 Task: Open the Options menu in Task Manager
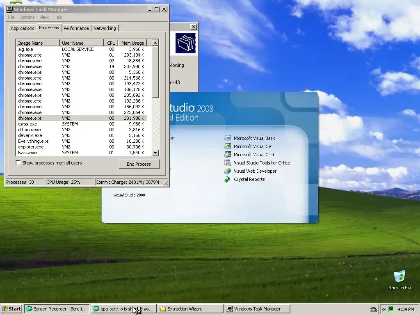click(27, 17)
